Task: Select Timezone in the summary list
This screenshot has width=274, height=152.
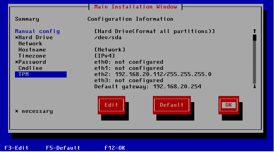Action: point(32,56)
